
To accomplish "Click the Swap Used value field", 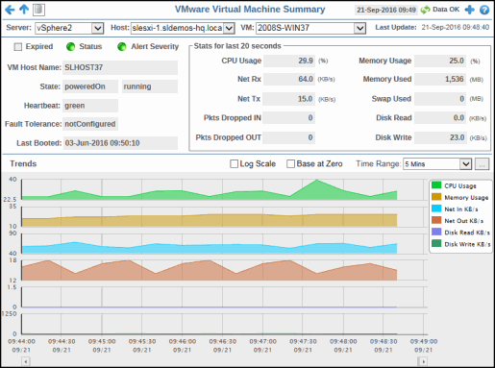I will point(440,99).
